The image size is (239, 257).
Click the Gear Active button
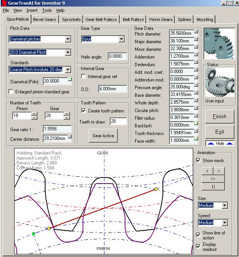click(x=103, y=135)
